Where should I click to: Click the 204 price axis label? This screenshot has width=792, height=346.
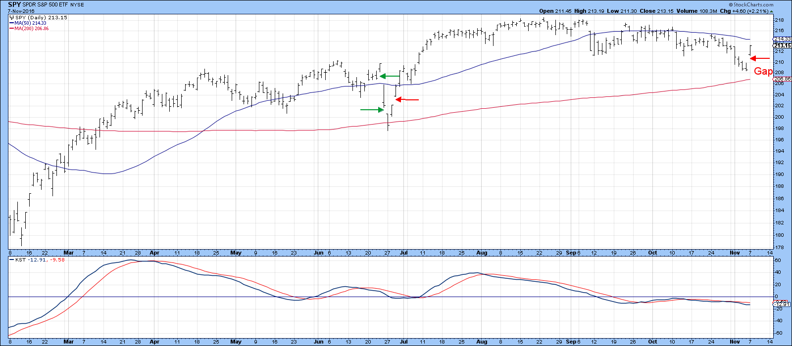[780, 95]
